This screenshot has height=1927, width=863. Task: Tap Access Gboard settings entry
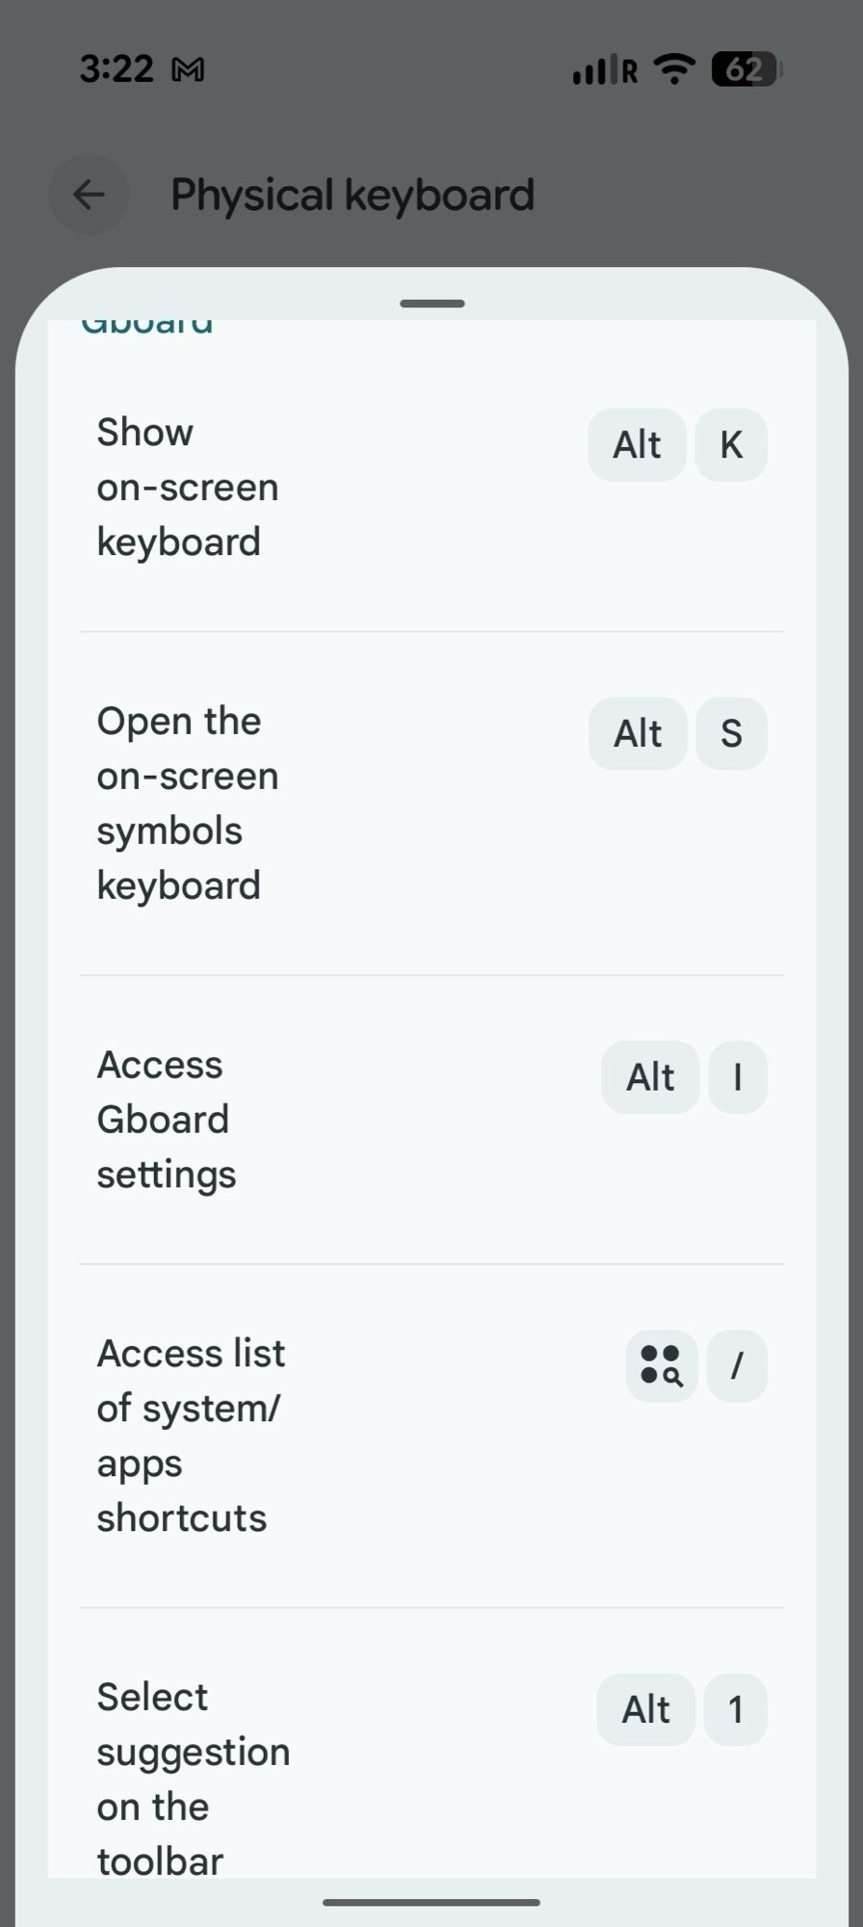166,1120
